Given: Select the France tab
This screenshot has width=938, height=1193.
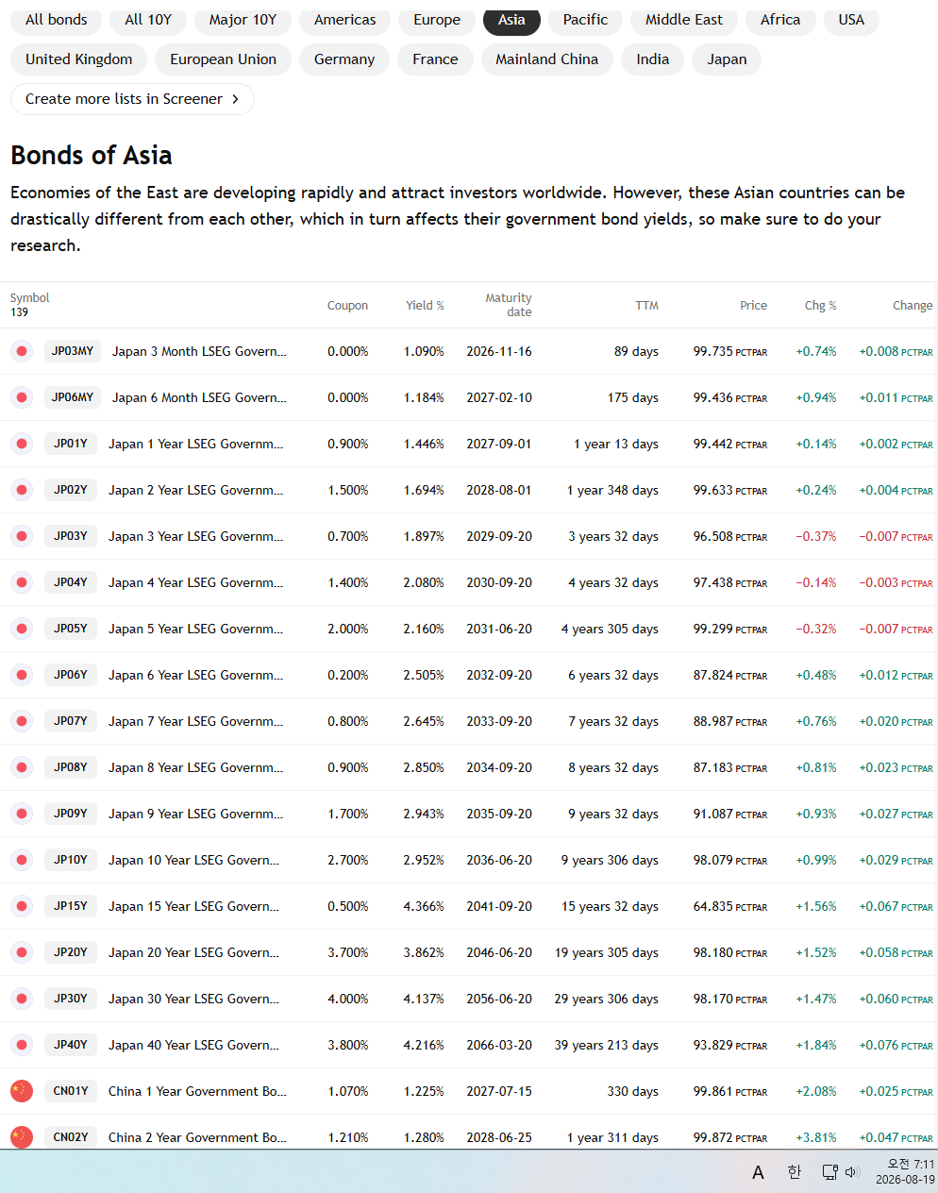Looking at the screenshot, I should tap(435, 59).
